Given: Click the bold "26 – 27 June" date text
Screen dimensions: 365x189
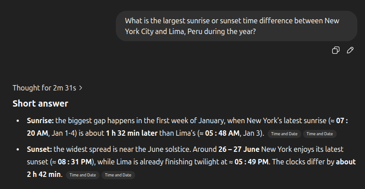Looking at the screenshot, I should pyautogui.click(x=239, y=149).
